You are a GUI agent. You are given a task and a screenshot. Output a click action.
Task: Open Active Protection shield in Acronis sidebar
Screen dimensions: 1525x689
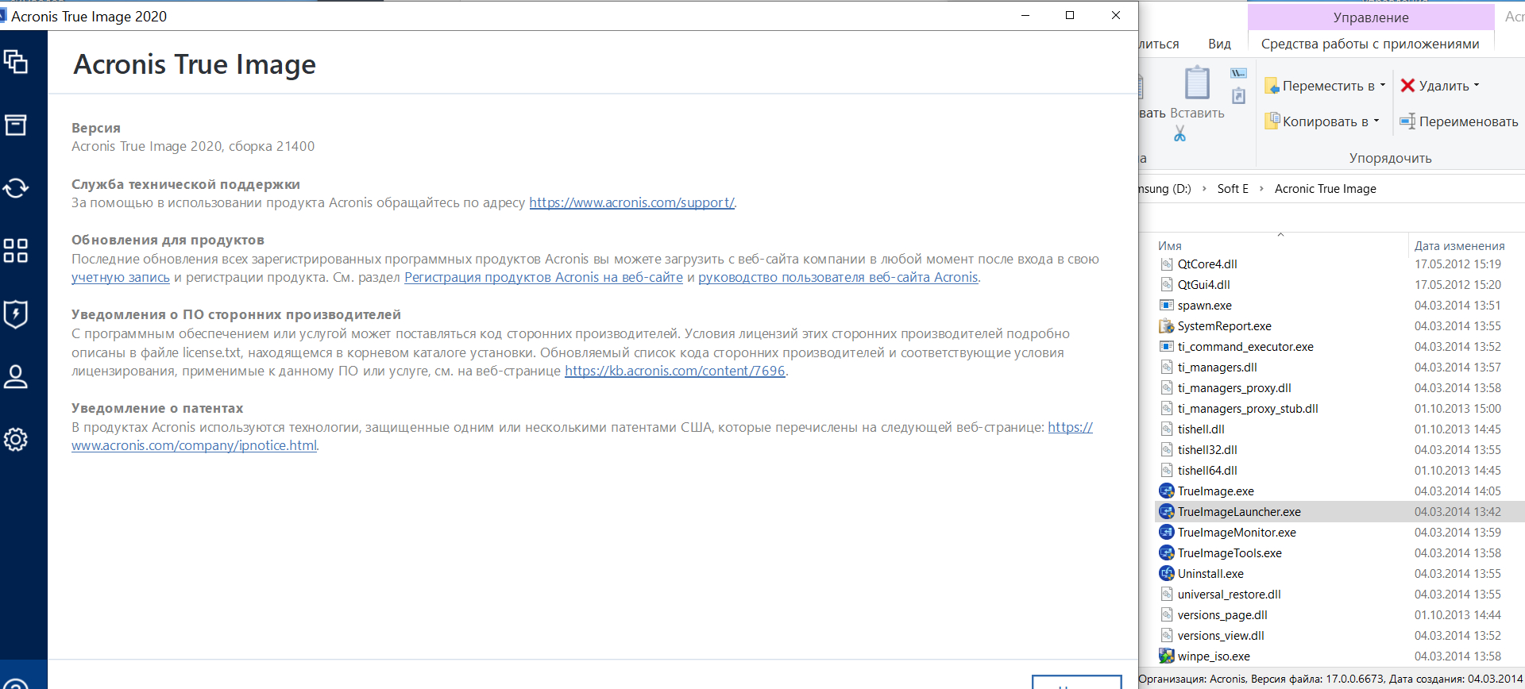point(16,314)
